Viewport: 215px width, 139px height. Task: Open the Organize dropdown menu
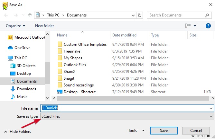point(15,26)
